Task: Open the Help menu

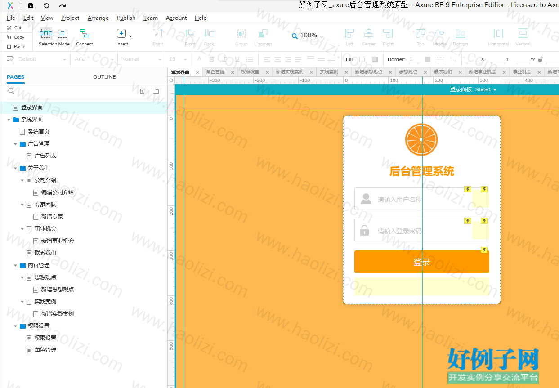Action: tap(201, 18)
